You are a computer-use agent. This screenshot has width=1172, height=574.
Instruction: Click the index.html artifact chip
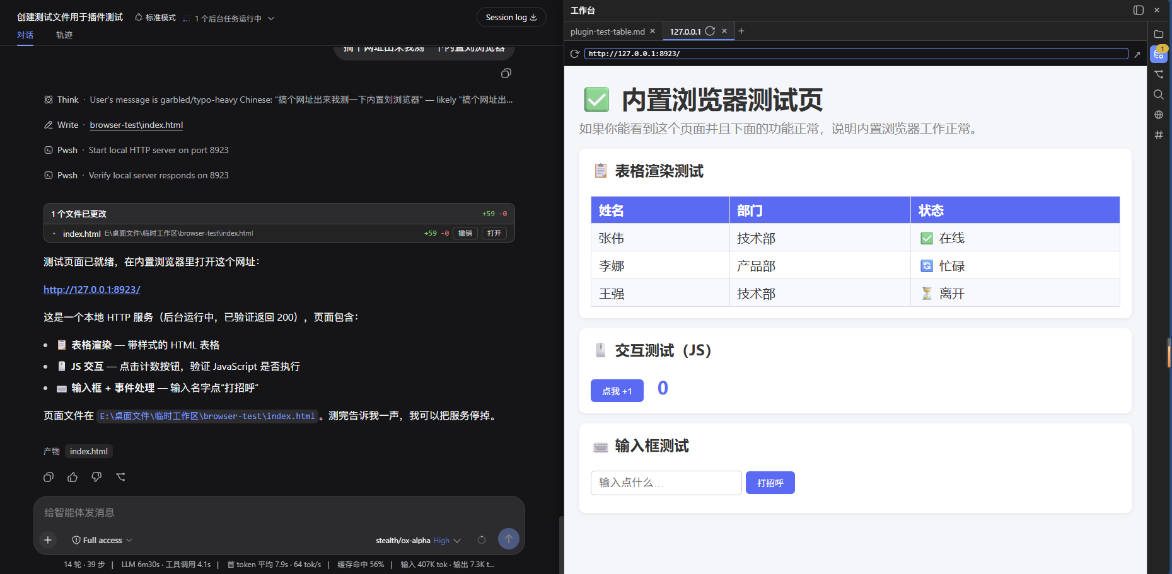tap(89, 451)
